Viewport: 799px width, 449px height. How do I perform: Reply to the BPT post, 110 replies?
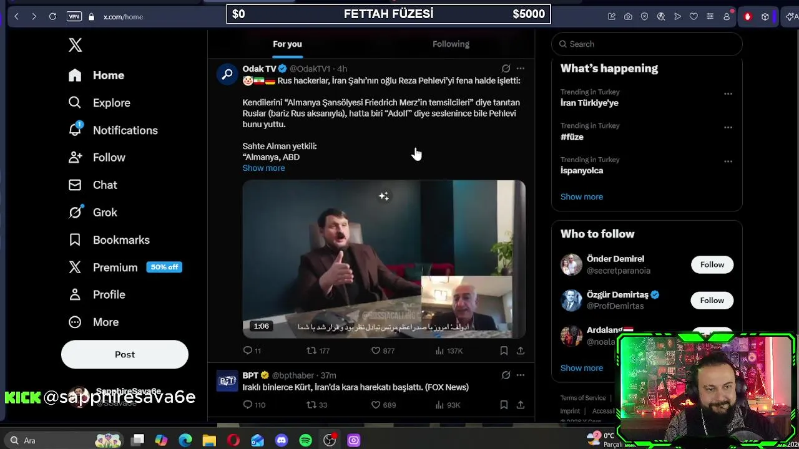pyautogui.click(x=254, y=405)
